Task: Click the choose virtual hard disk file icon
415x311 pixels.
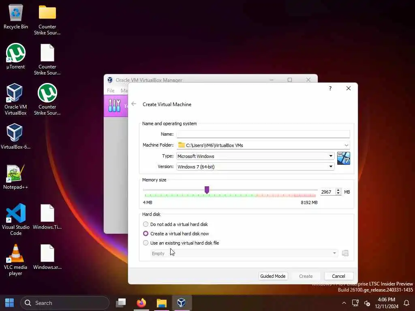Action: [x=345, y=253]
